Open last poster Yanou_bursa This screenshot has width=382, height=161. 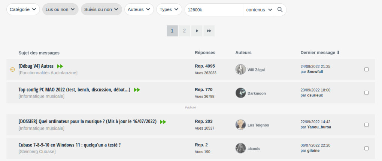(x=319, y=127)
